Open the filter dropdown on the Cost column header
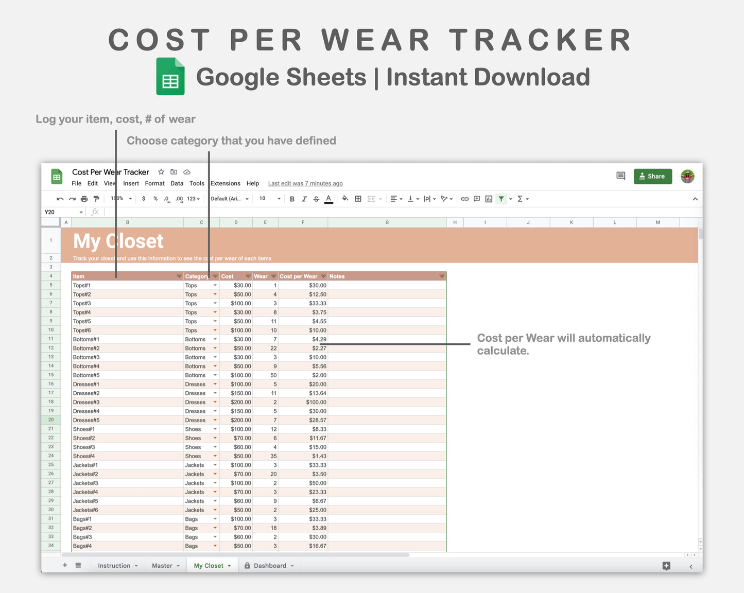The width and height of the screenshot is (744, 593). (247, 276)
